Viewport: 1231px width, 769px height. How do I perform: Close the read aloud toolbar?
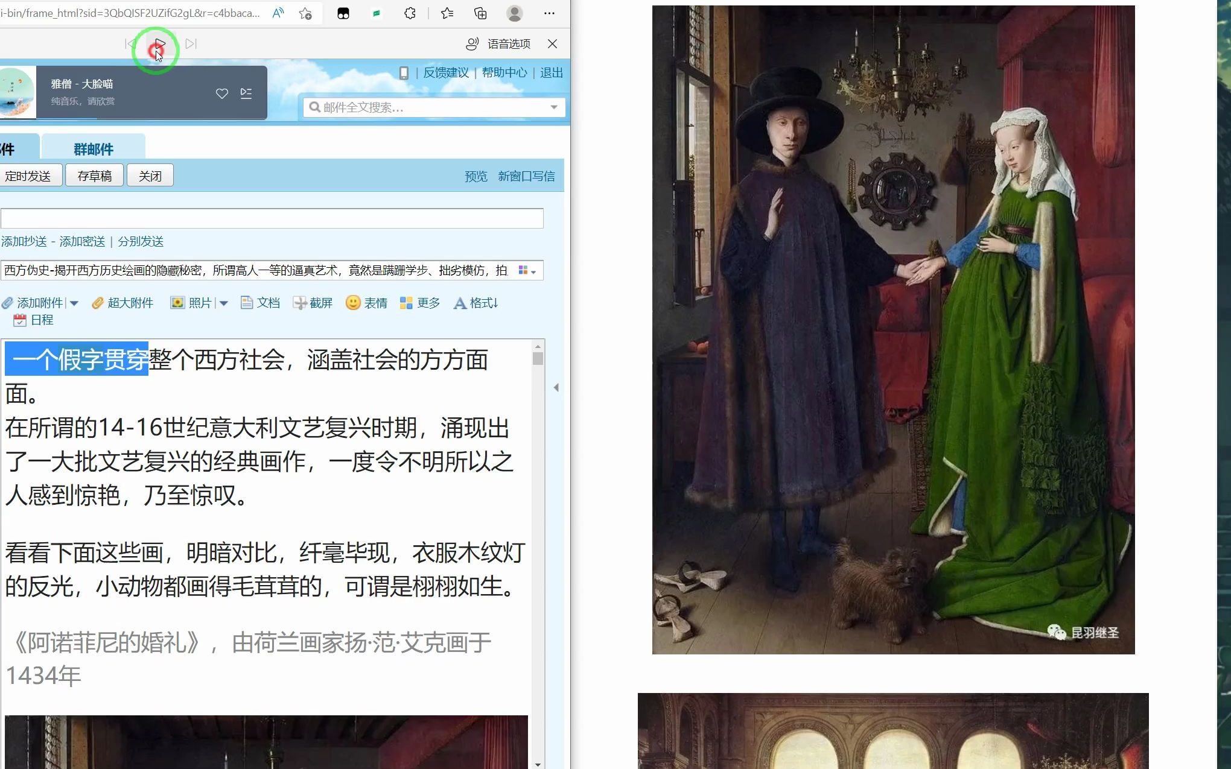click(552, 43)
